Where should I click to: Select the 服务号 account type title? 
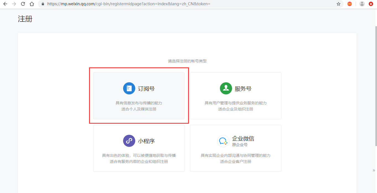[x=243, y=89]
